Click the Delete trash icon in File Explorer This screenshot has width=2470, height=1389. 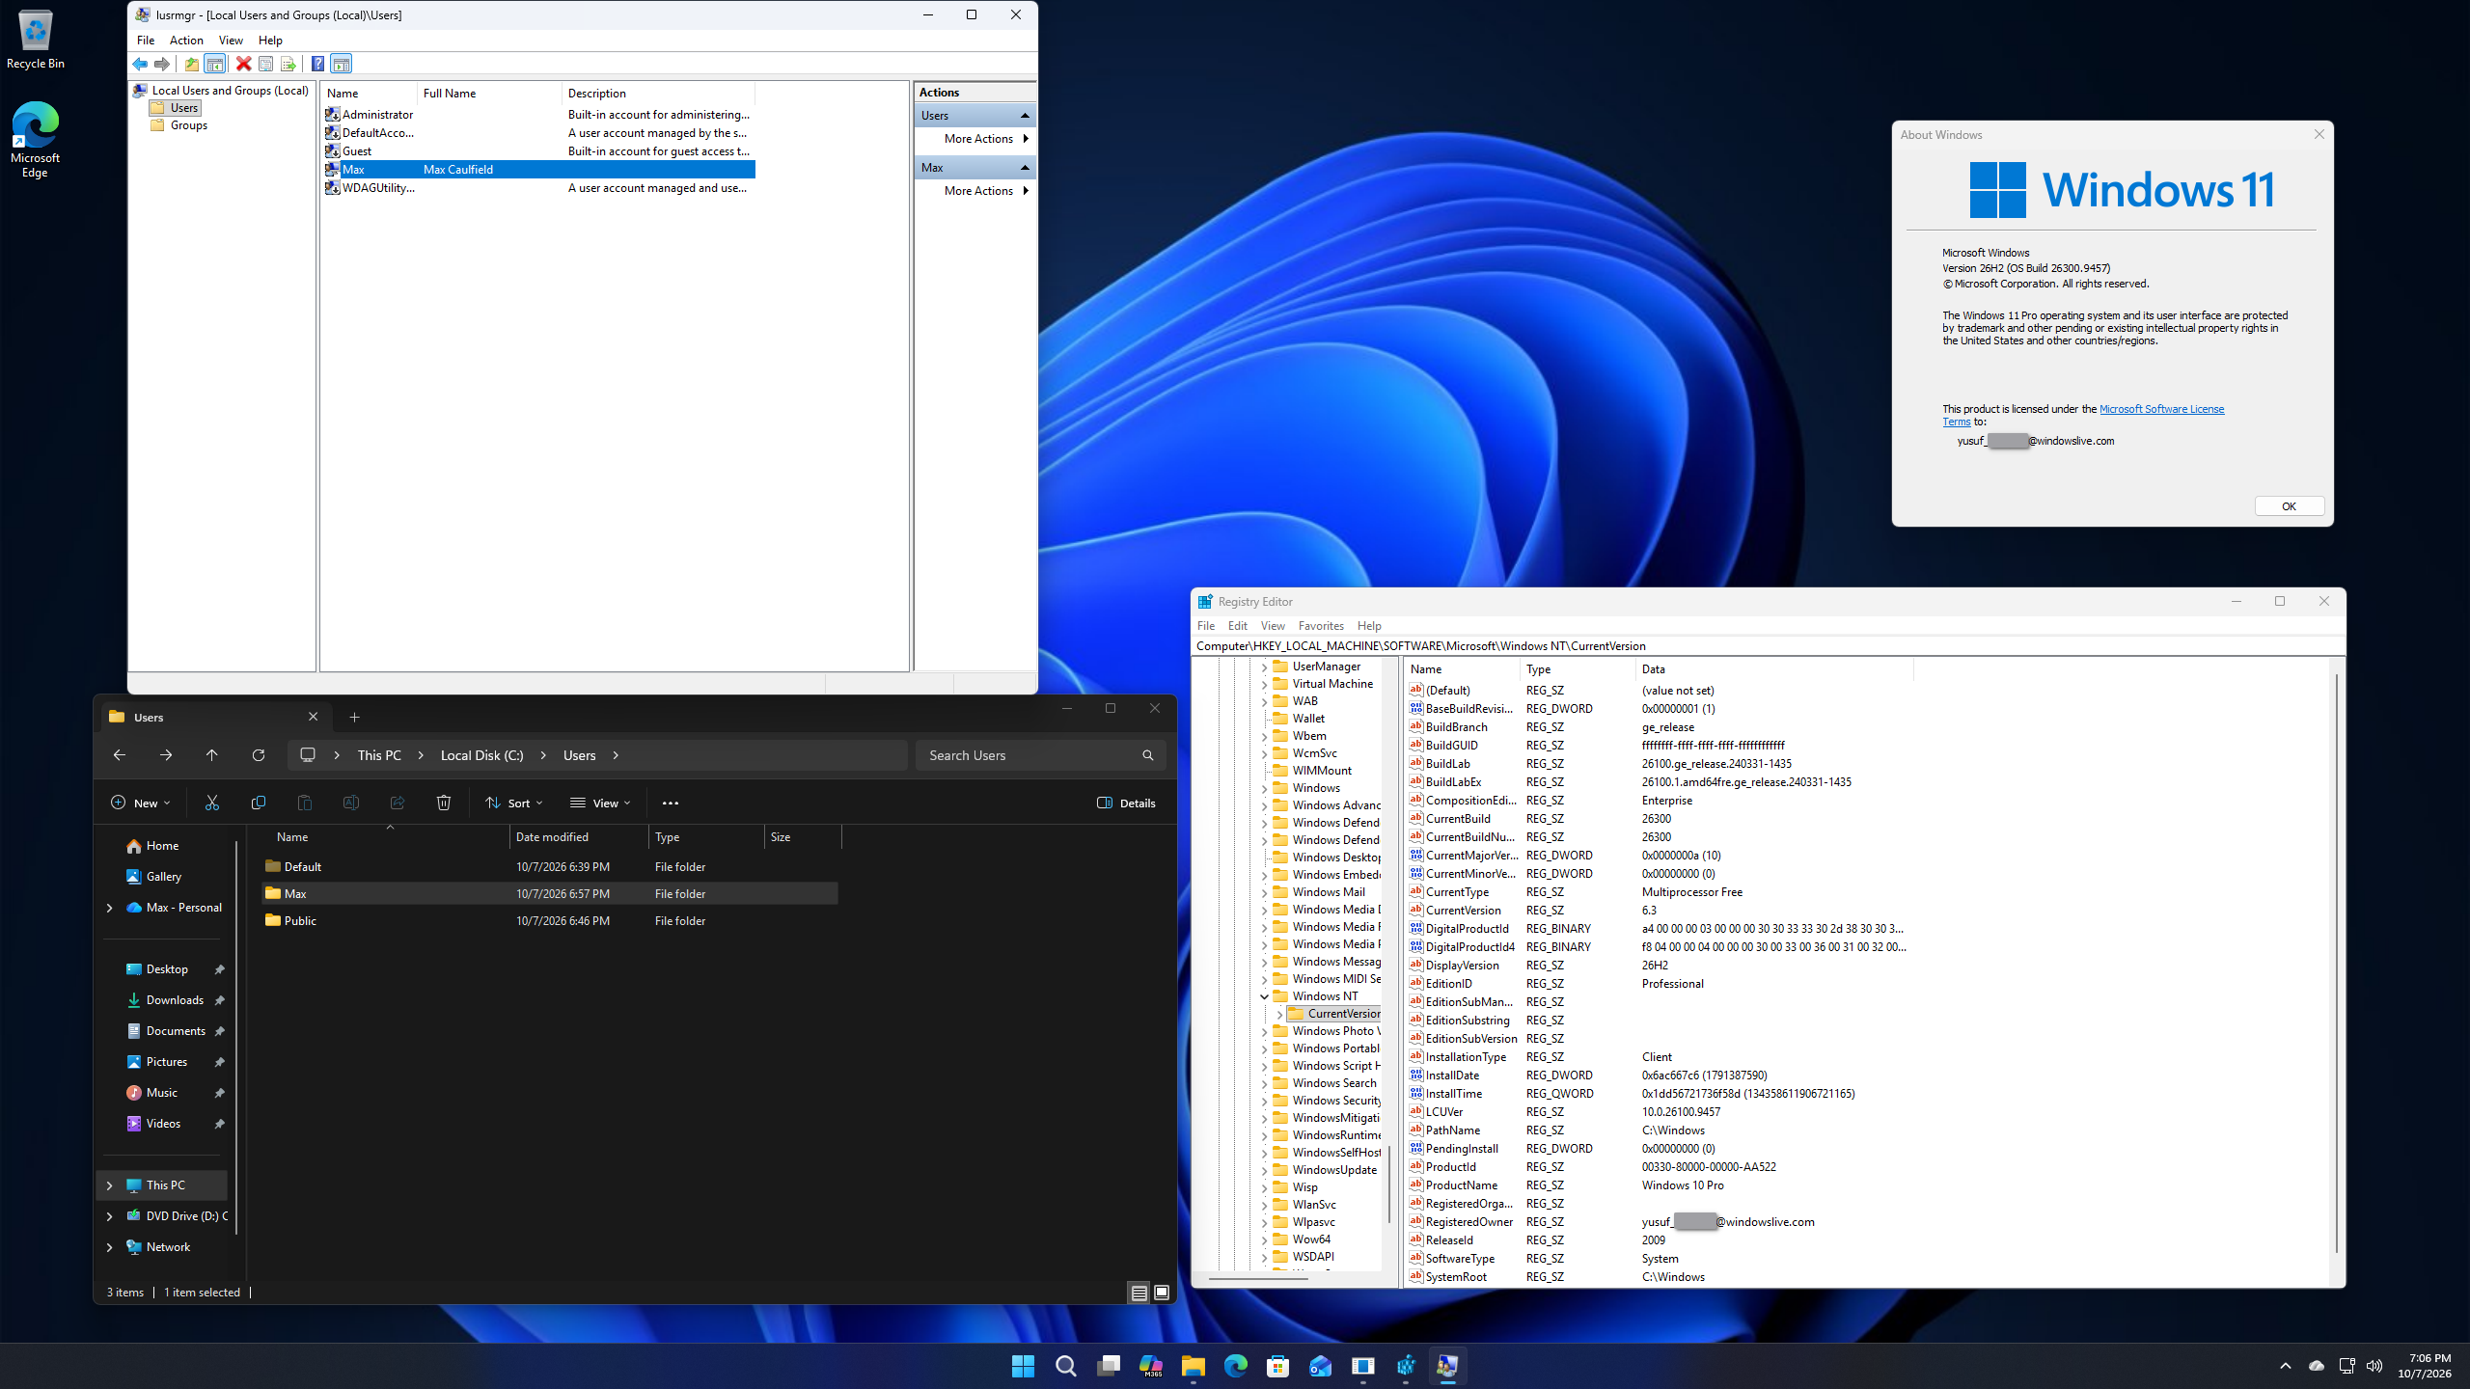[444, 803]
